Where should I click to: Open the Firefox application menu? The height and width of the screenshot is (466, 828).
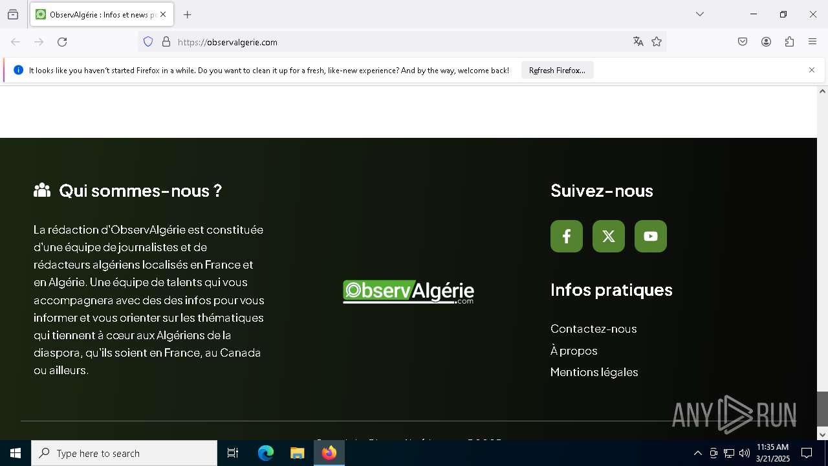[812, 42]
